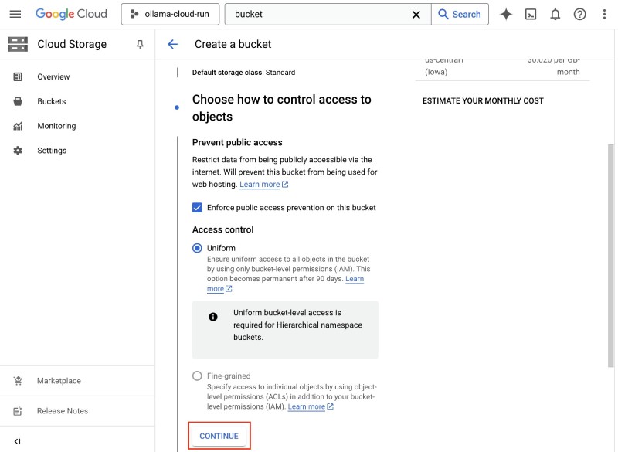This screenshot has height=452, width=618.
Task: Open the hamburger navigation menu
Action: (x=15, y=14)
